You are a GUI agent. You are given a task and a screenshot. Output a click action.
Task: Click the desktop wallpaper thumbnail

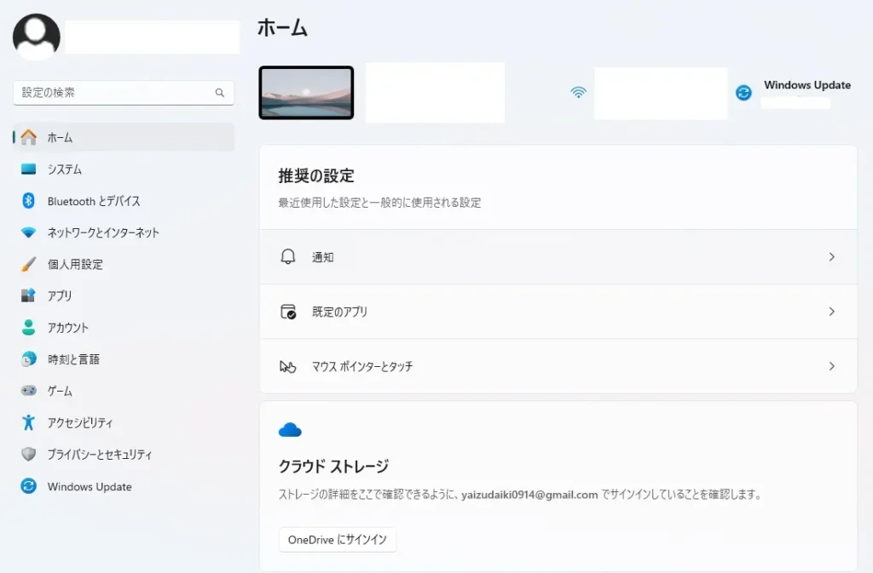tap(306, 92)
